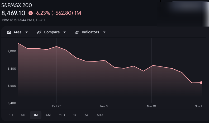This screenshot has height=123, width=209.
Task: Click the latest data point marker on chart
Action: coord(201,83)
